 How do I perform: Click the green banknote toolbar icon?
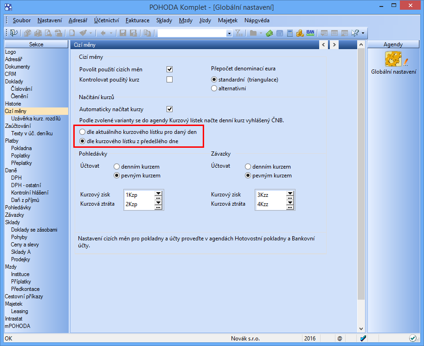point(270,33)
